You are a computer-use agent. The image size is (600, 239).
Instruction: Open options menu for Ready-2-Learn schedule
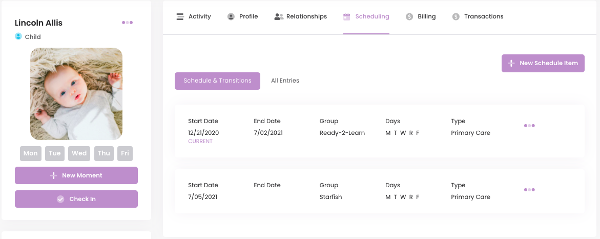(529, 126)
